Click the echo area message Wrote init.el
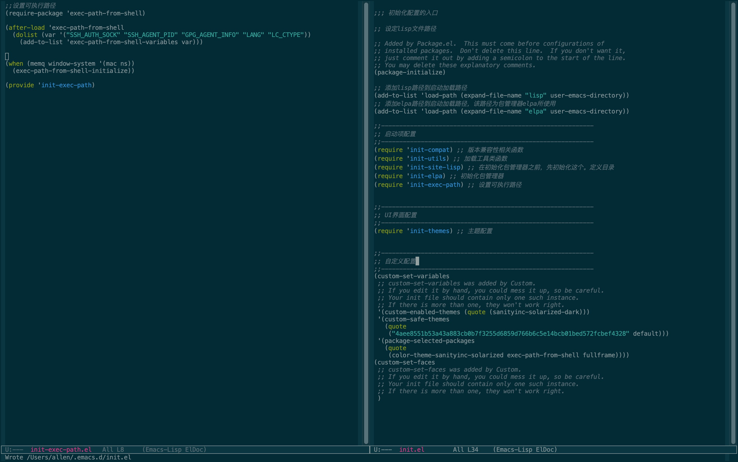Image resolution: width=738 pixels, height=462 pixels. pos(68,457)
